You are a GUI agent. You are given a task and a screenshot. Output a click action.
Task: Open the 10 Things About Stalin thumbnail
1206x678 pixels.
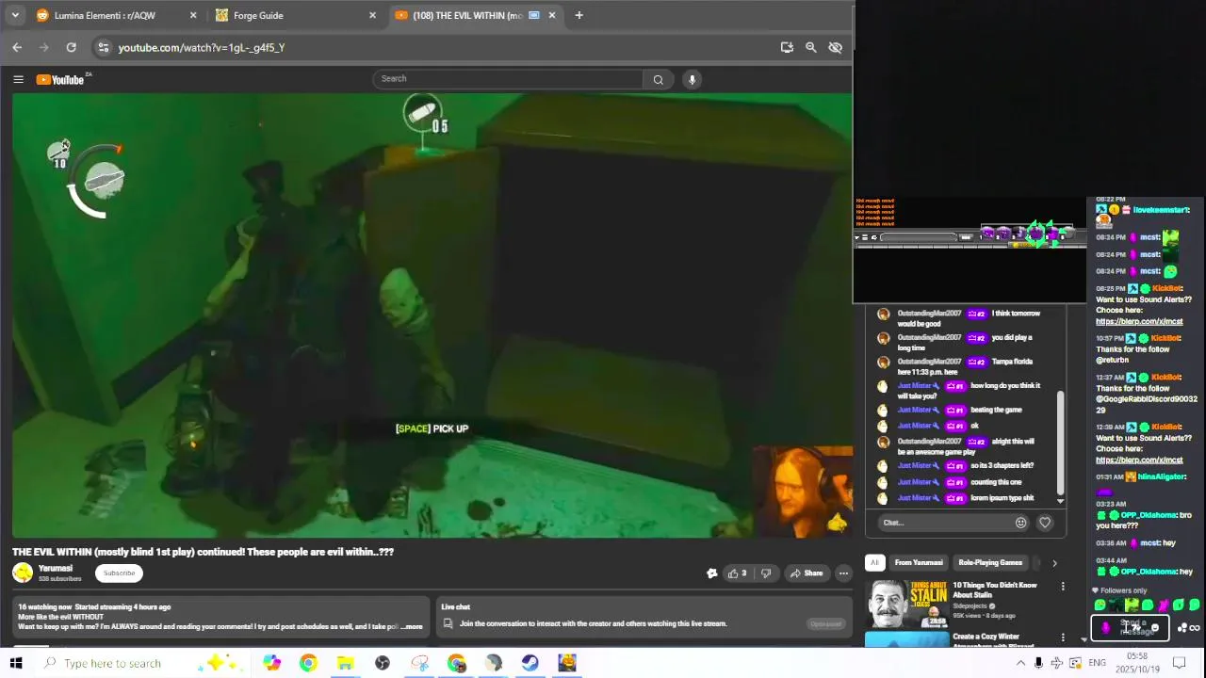(906, 604)
